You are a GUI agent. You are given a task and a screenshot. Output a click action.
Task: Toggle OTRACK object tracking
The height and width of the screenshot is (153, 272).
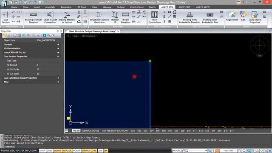pyautogui.click(x=67, y=150)
